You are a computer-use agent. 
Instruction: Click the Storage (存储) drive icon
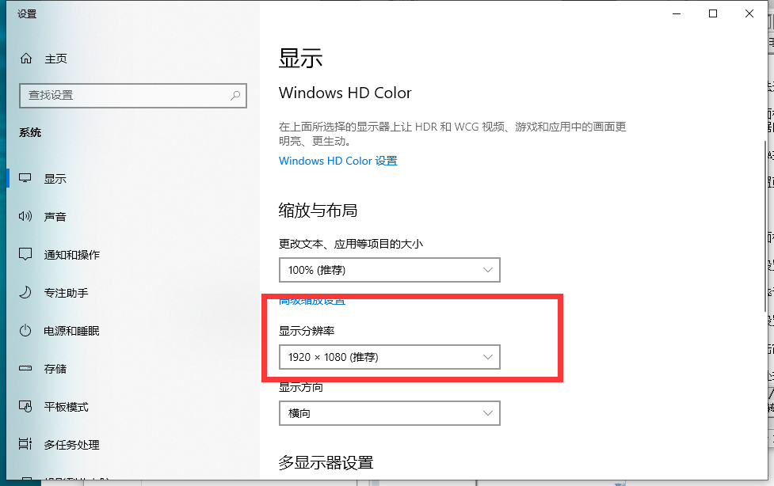26,369
